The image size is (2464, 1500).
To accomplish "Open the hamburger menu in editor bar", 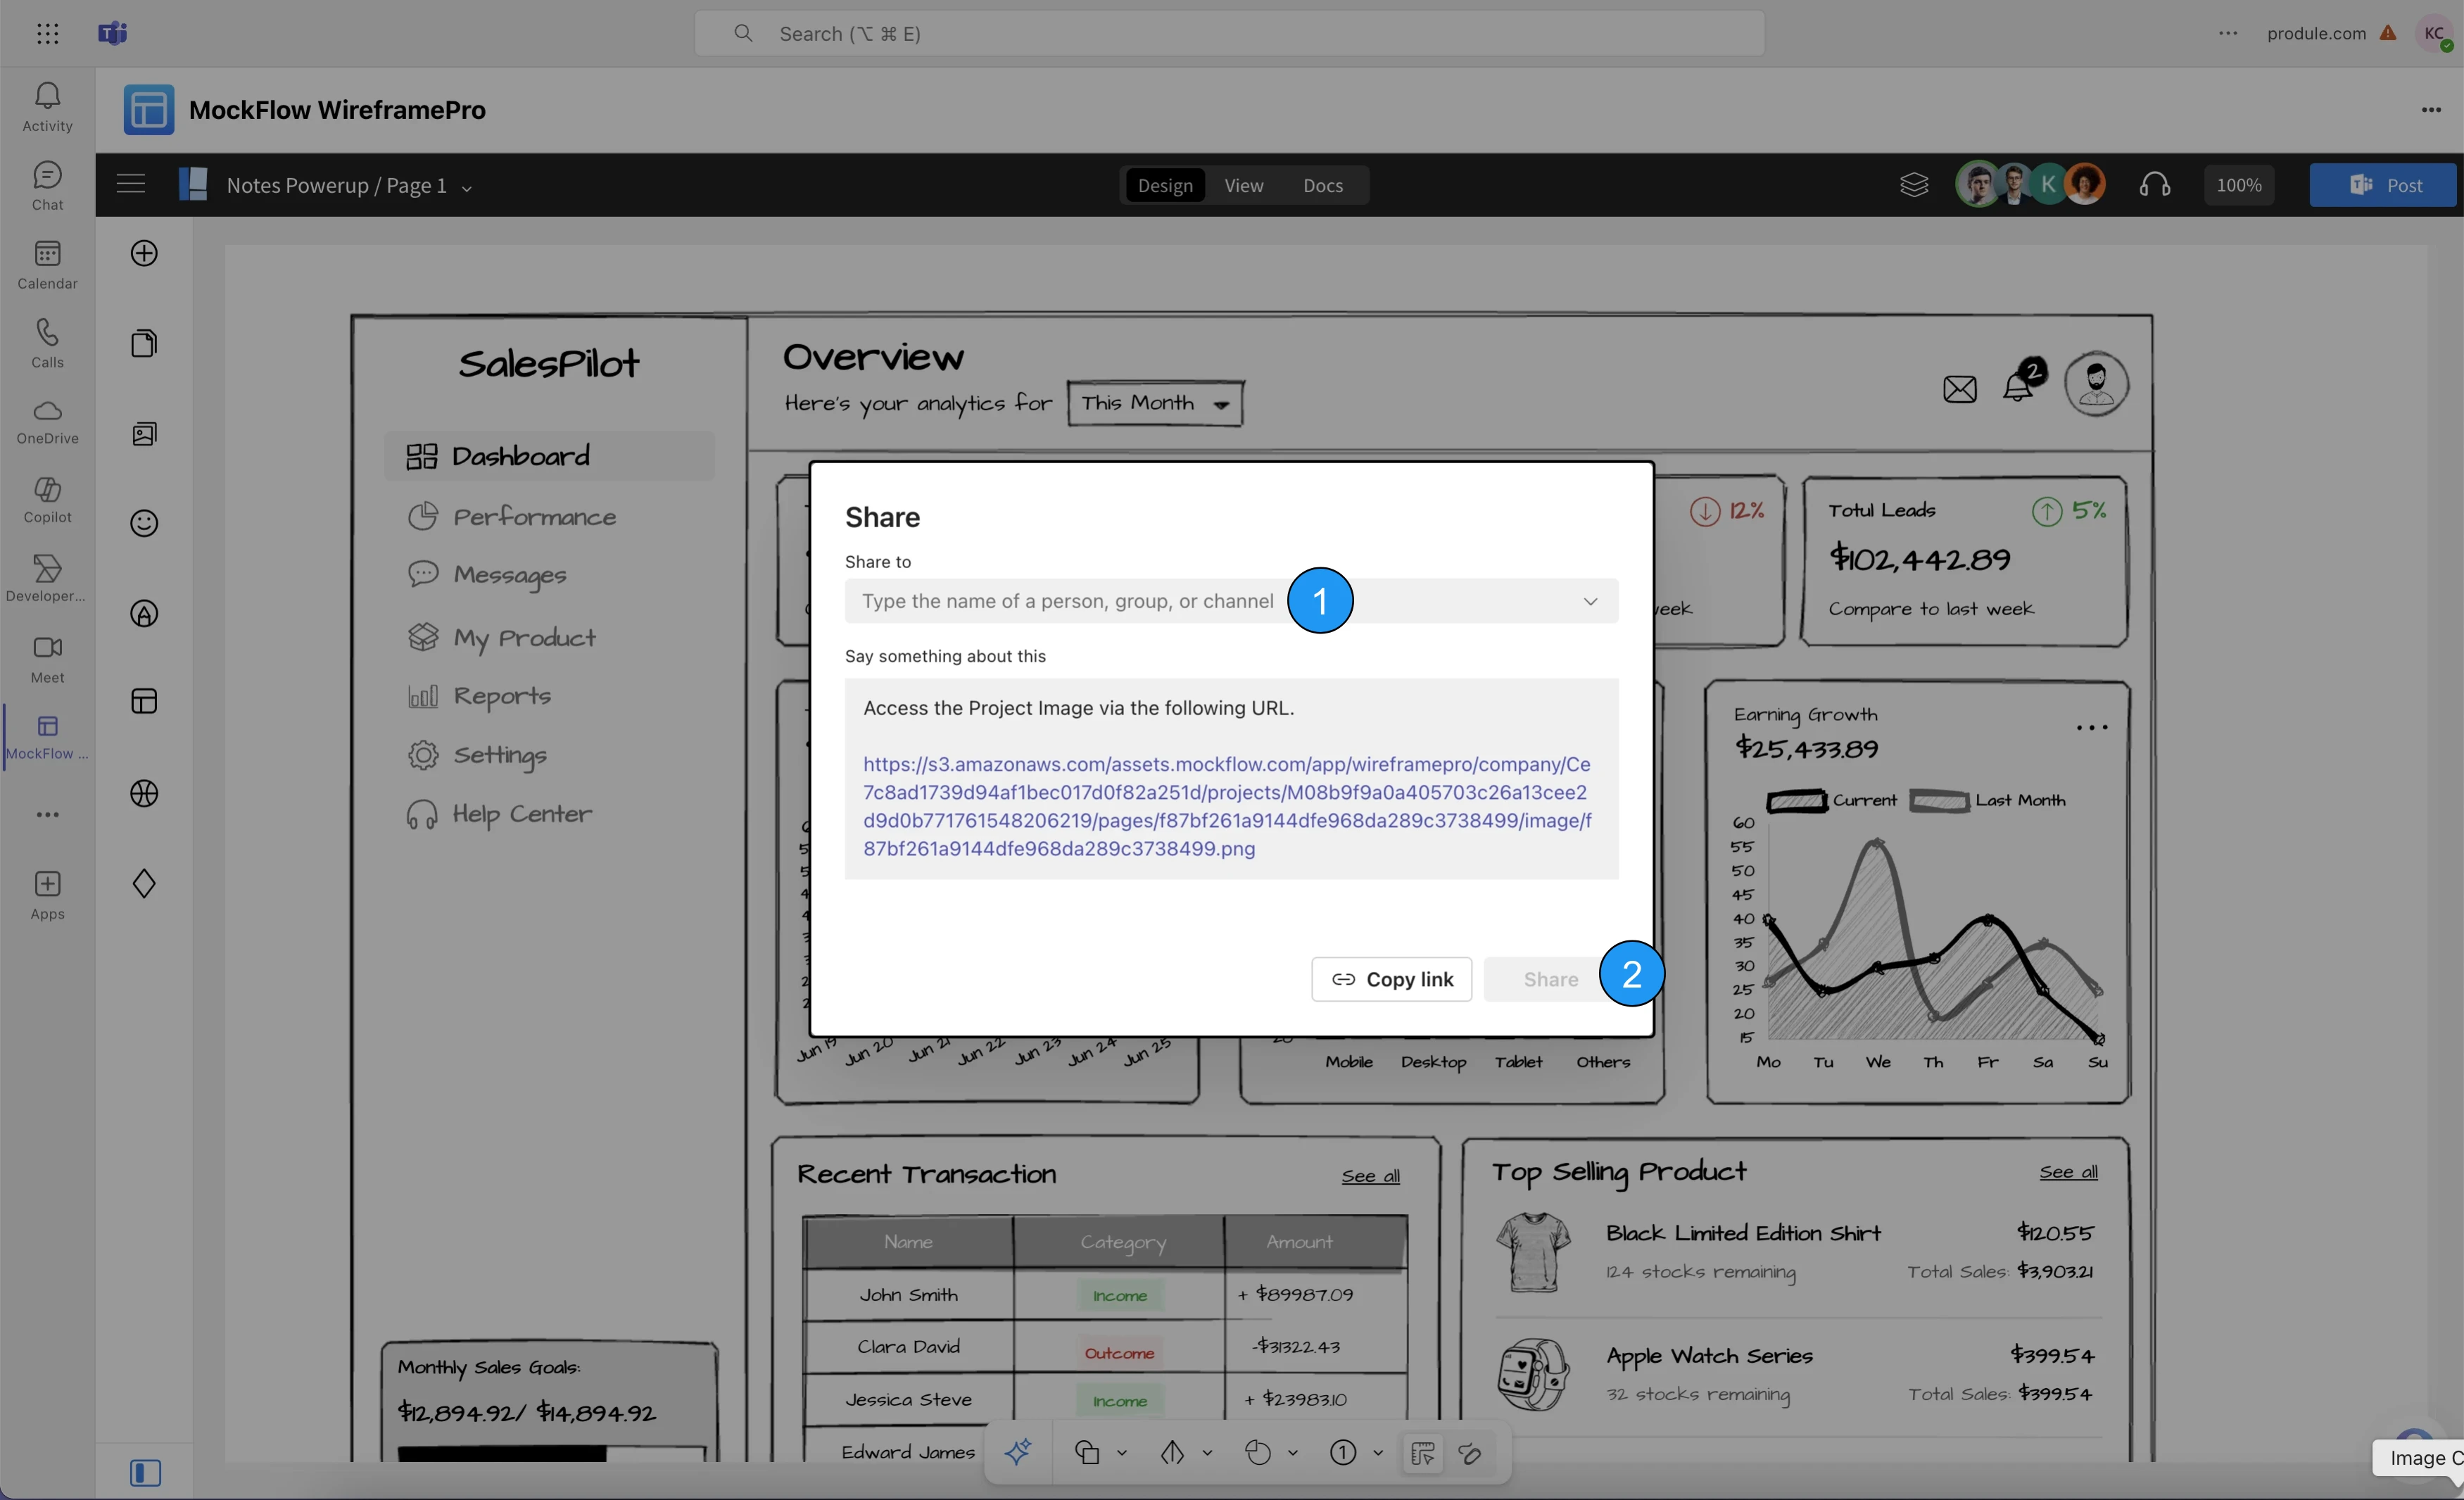I will click(x=130, y=184).
